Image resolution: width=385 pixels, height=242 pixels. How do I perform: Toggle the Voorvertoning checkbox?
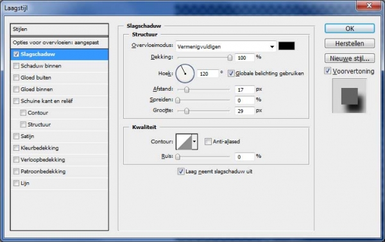coord(327,71)
